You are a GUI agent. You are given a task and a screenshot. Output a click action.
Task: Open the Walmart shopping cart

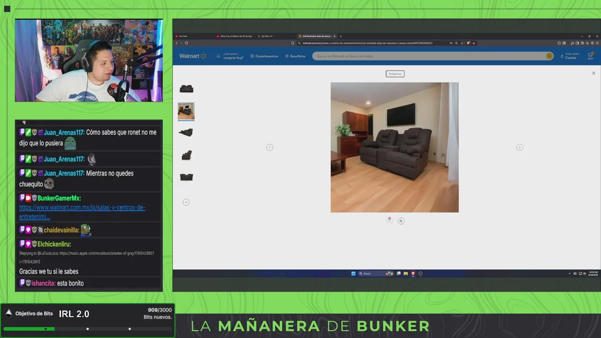(590, 56)
